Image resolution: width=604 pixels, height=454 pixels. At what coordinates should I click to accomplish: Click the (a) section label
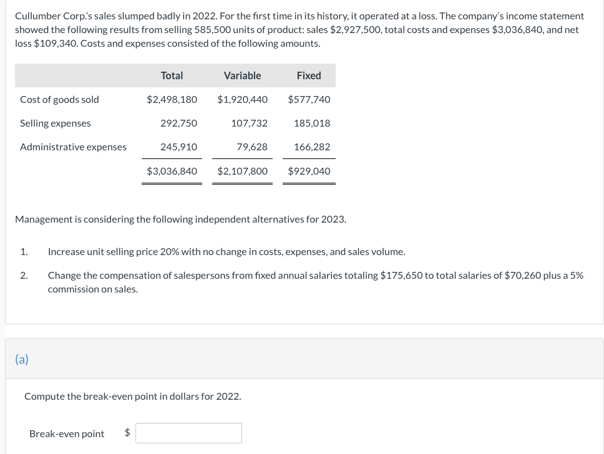pos(22,359)
